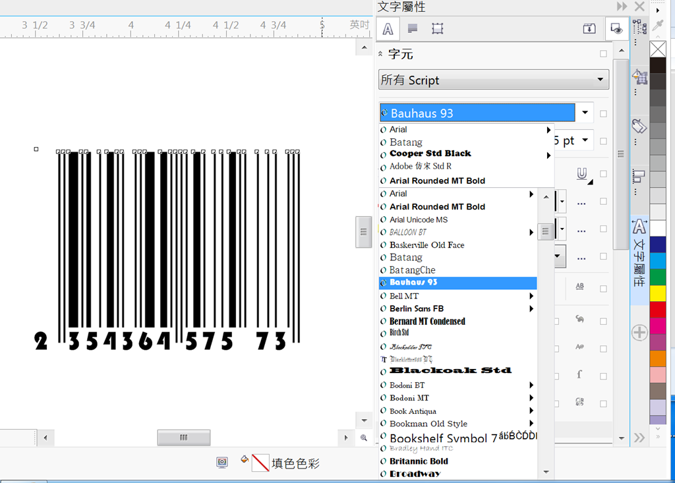The image size is (675, 483).
Task: Collapse the 字元 section
Action: pyautogui.click(x=380, y=54)
